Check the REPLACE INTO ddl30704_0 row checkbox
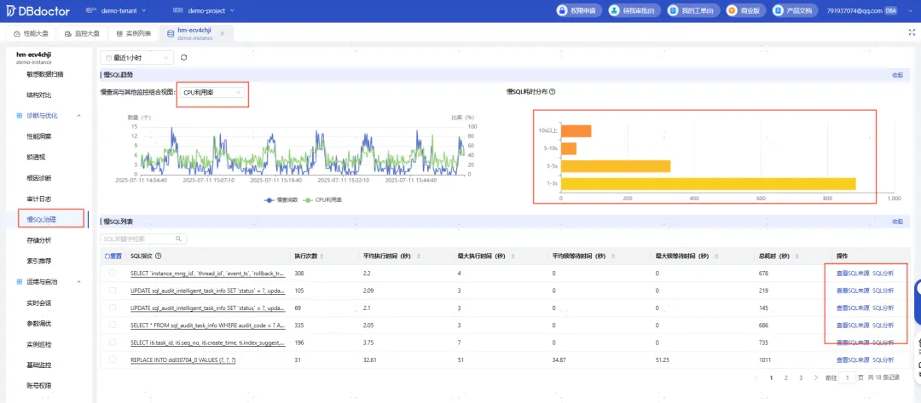 (113, 360)
